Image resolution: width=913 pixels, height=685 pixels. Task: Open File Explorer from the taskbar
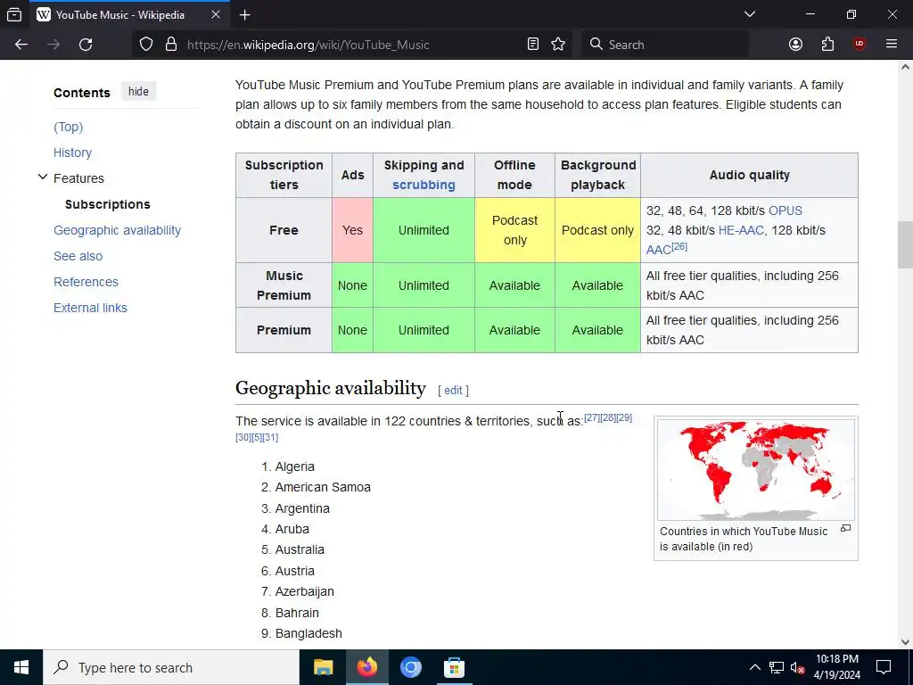pyautogui.click(x=323, y=667)
